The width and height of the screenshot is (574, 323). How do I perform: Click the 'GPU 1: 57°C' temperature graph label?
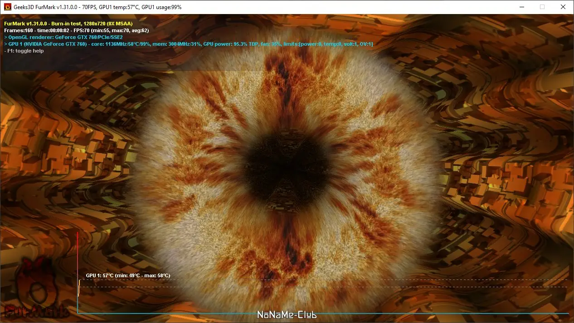pyautogui.click(x=128, y=275)
